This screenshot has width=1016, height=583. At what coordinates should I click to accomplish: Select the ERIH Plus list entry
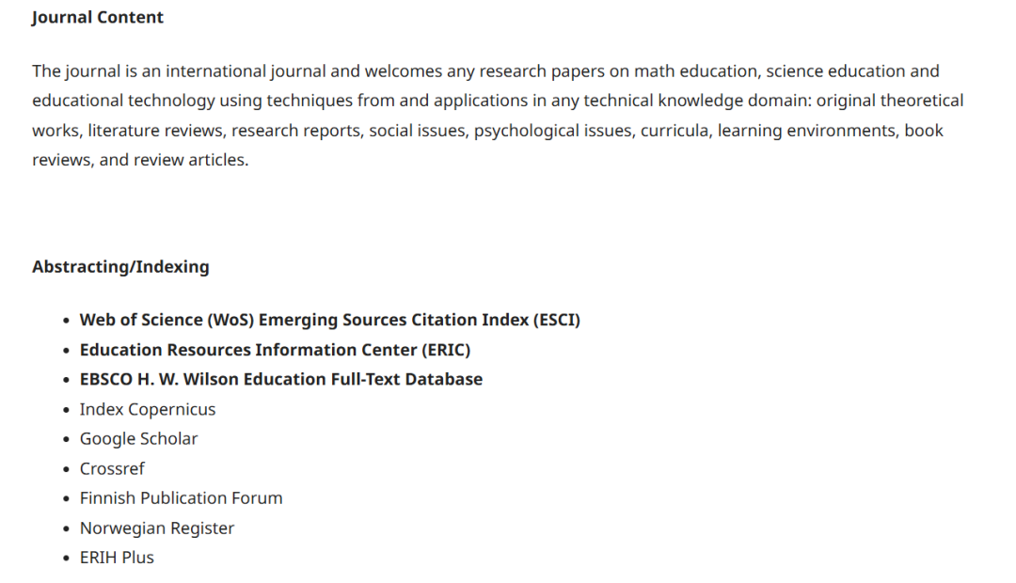pos(117,557)
